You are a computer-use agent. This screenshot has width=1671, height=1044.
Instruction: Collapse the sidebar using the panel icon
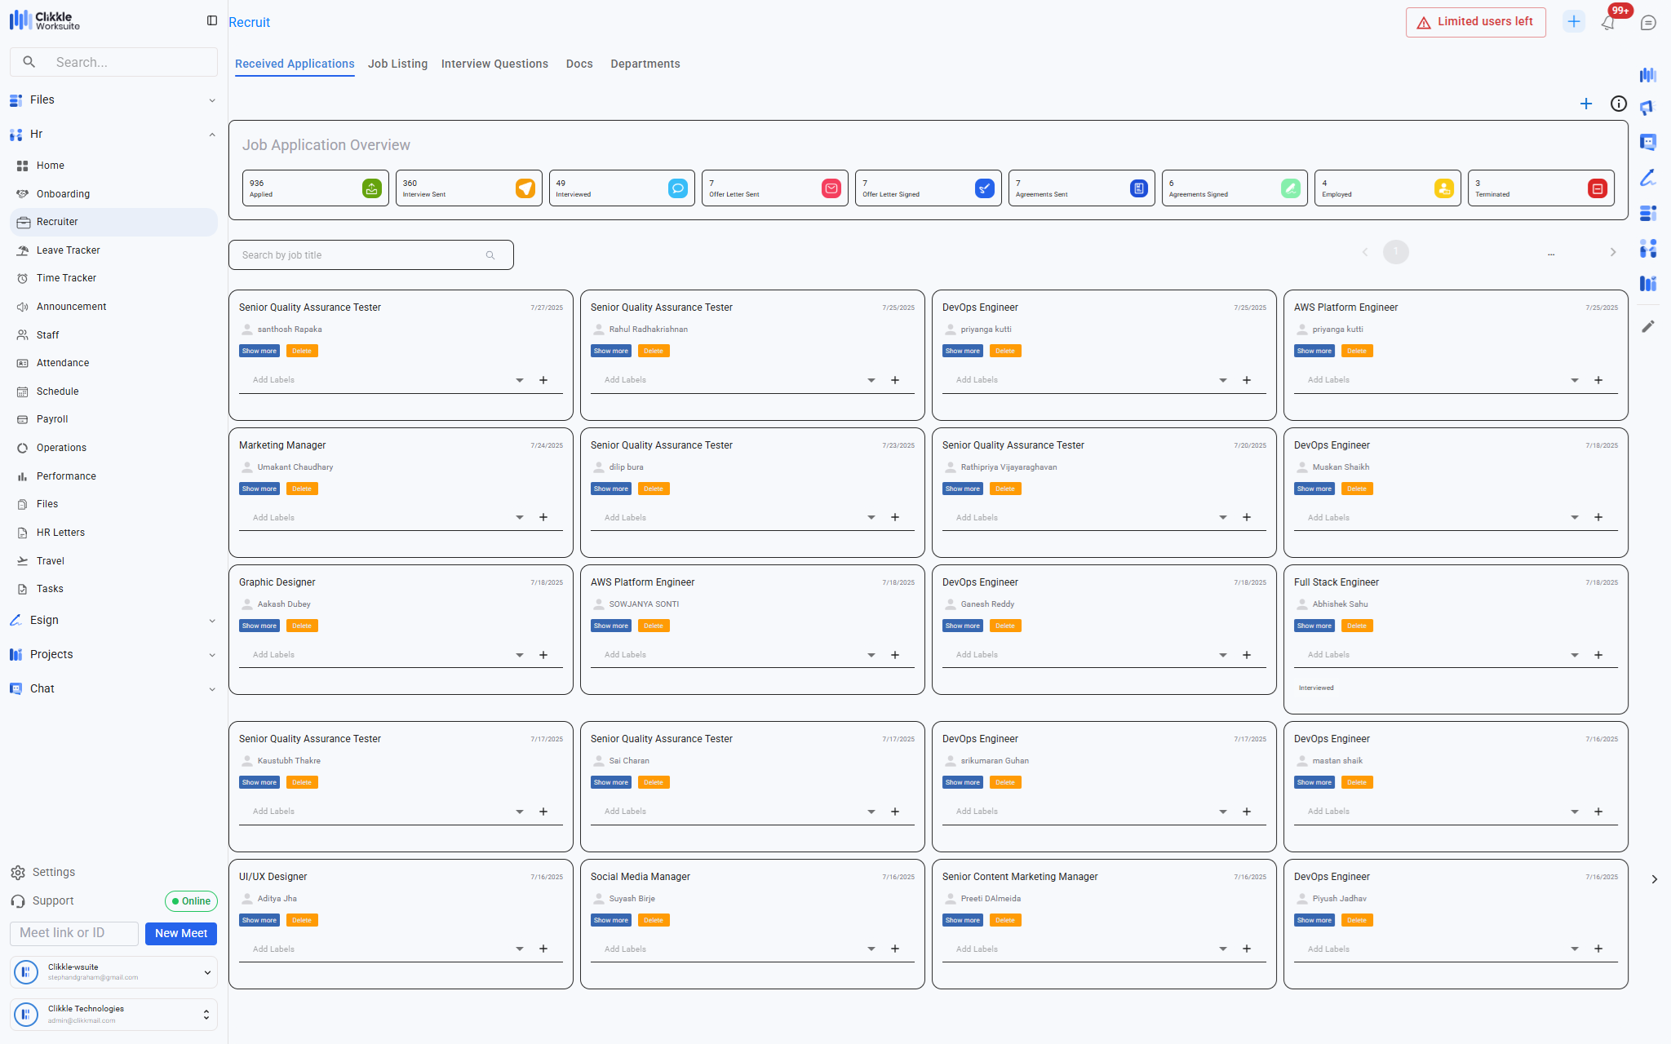(212, 20)
